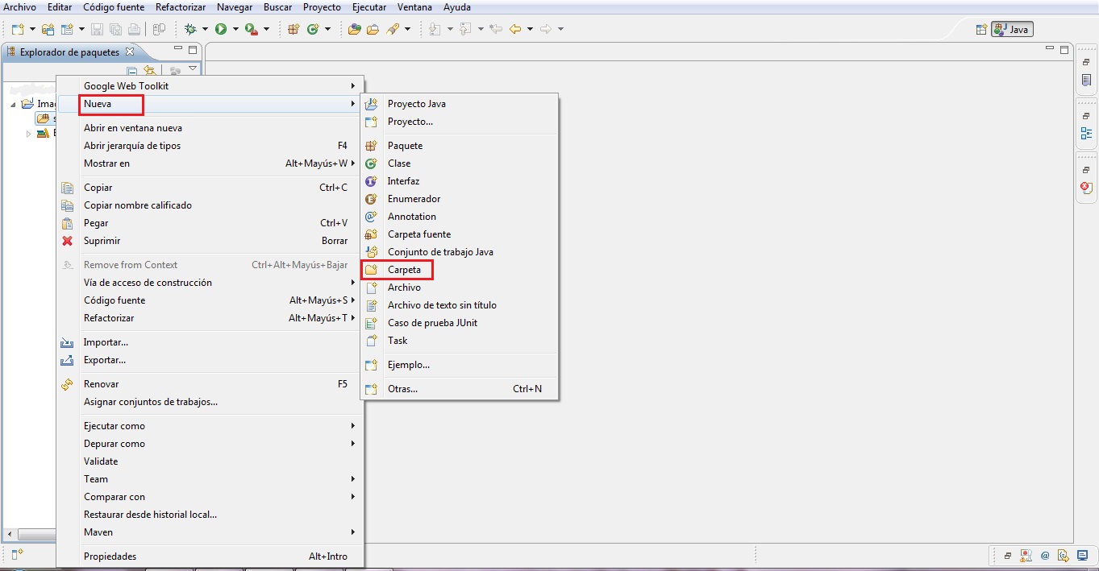Image resolution: width=1099 pixels, height=571 pixels.
Task: Expand the Nueva submenu arrow
Action: click(352, 103)
